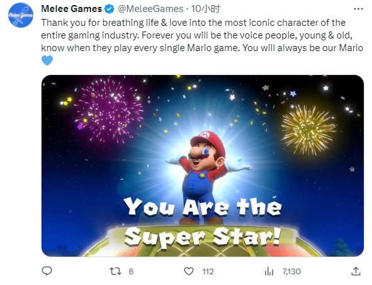Click the view count 7,130
The width and height of the screenshot is (372, 285).
click(x=291, y=272)
